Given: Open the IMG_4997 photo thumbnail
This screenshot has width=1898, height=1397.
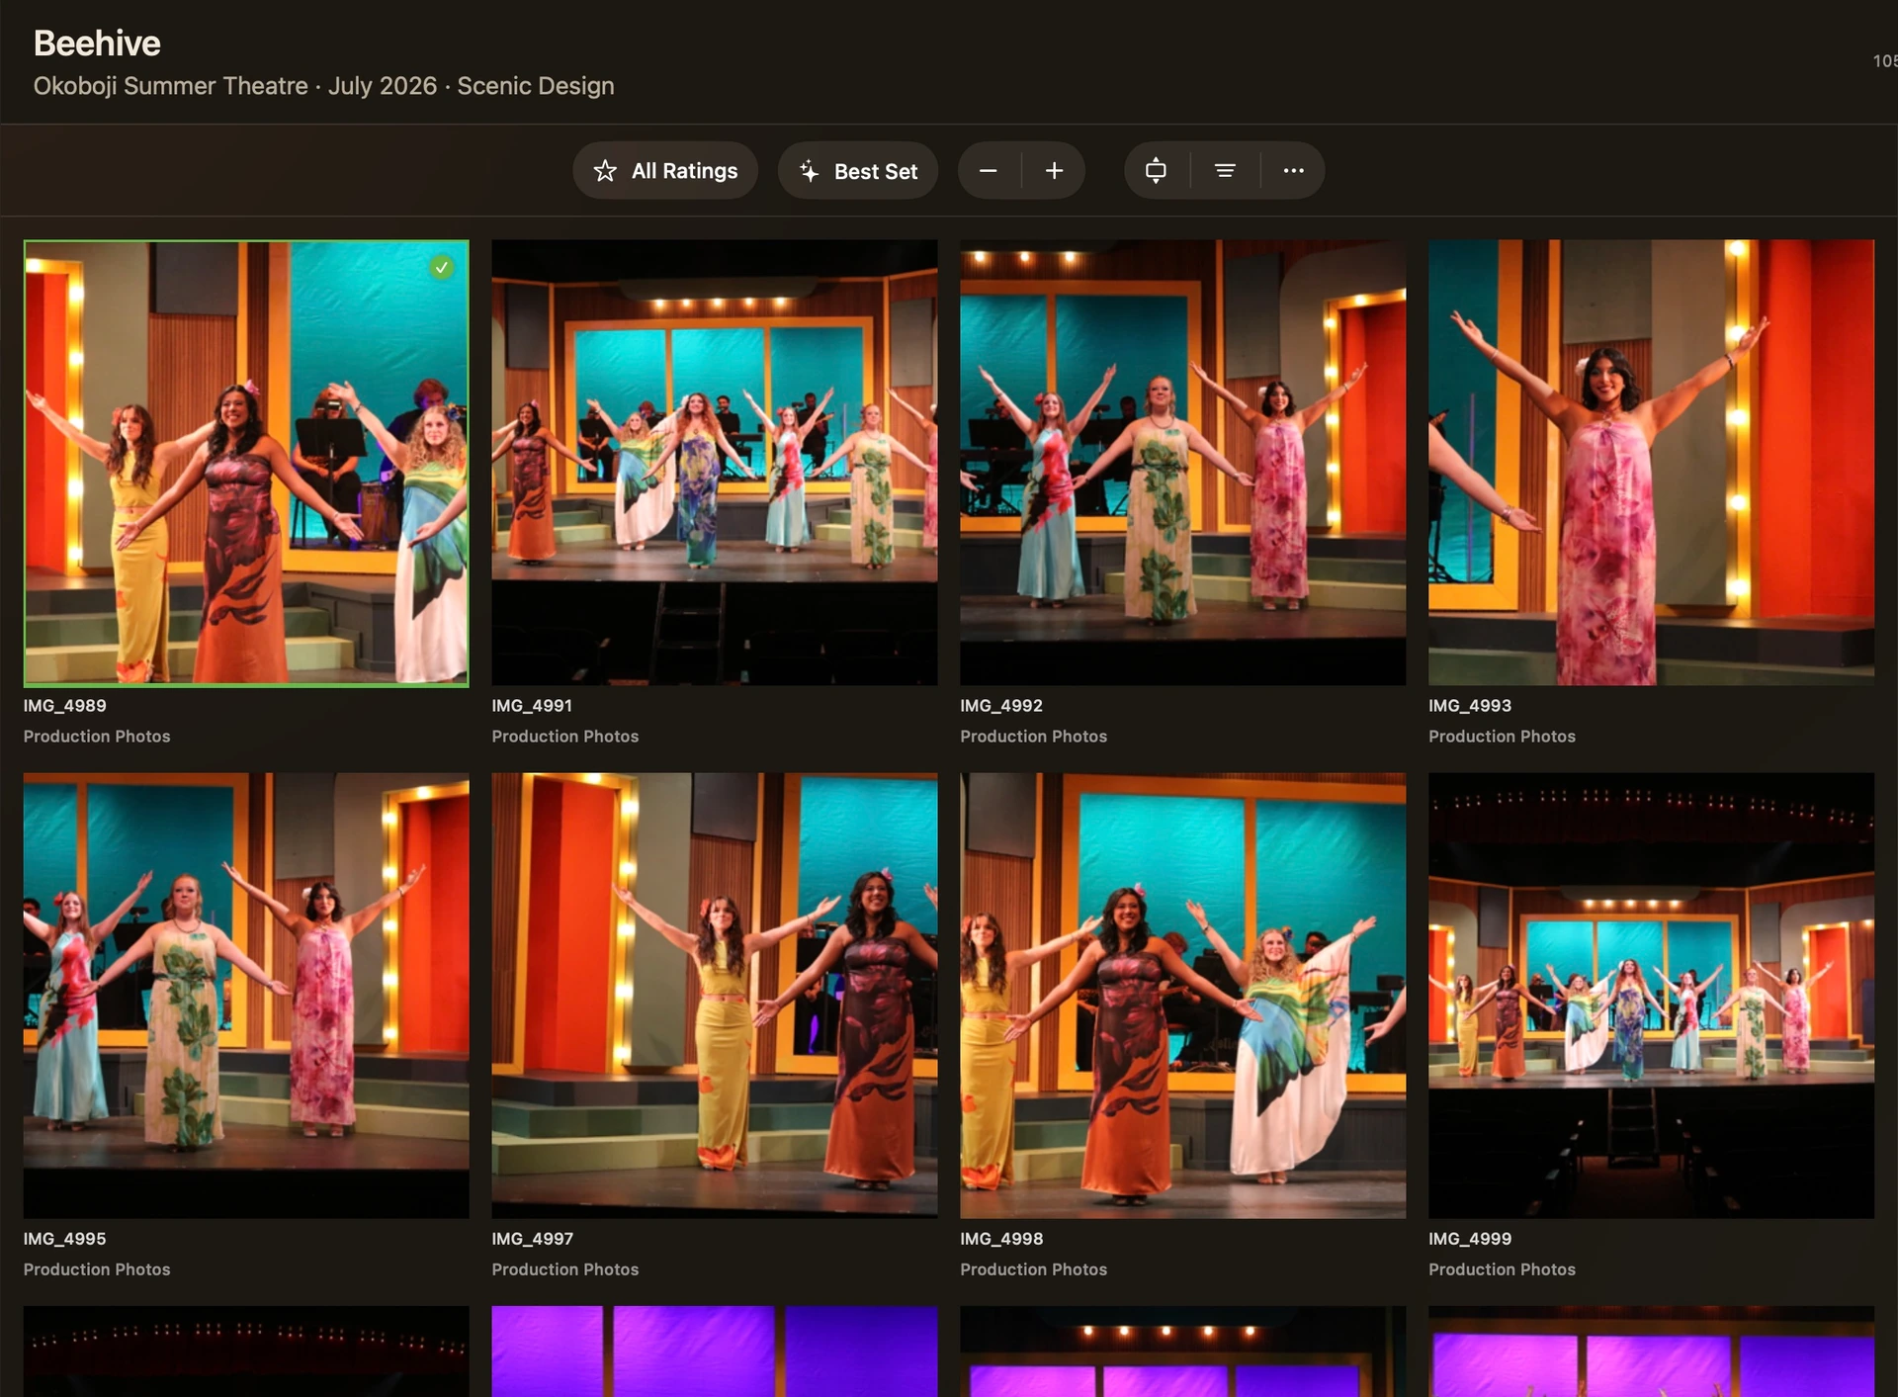Looking at the screenshot, I should click(x=715, y=996).
